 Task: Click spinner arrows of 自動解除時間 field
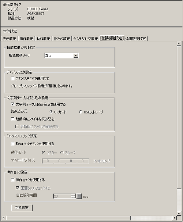[x=73, y=196]
